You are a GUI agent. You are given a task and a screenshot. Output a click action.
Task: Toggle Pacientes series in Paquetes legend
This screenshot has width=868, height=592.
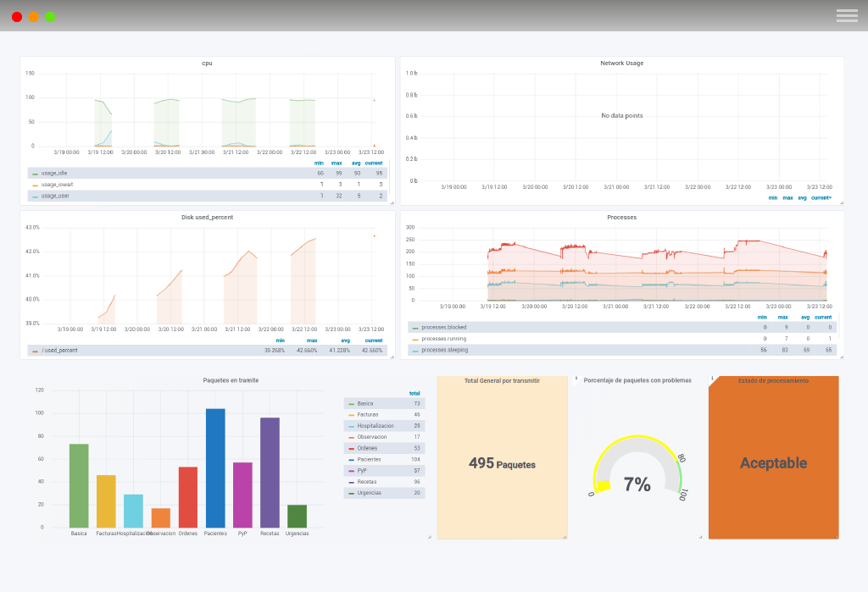(369, 459)
